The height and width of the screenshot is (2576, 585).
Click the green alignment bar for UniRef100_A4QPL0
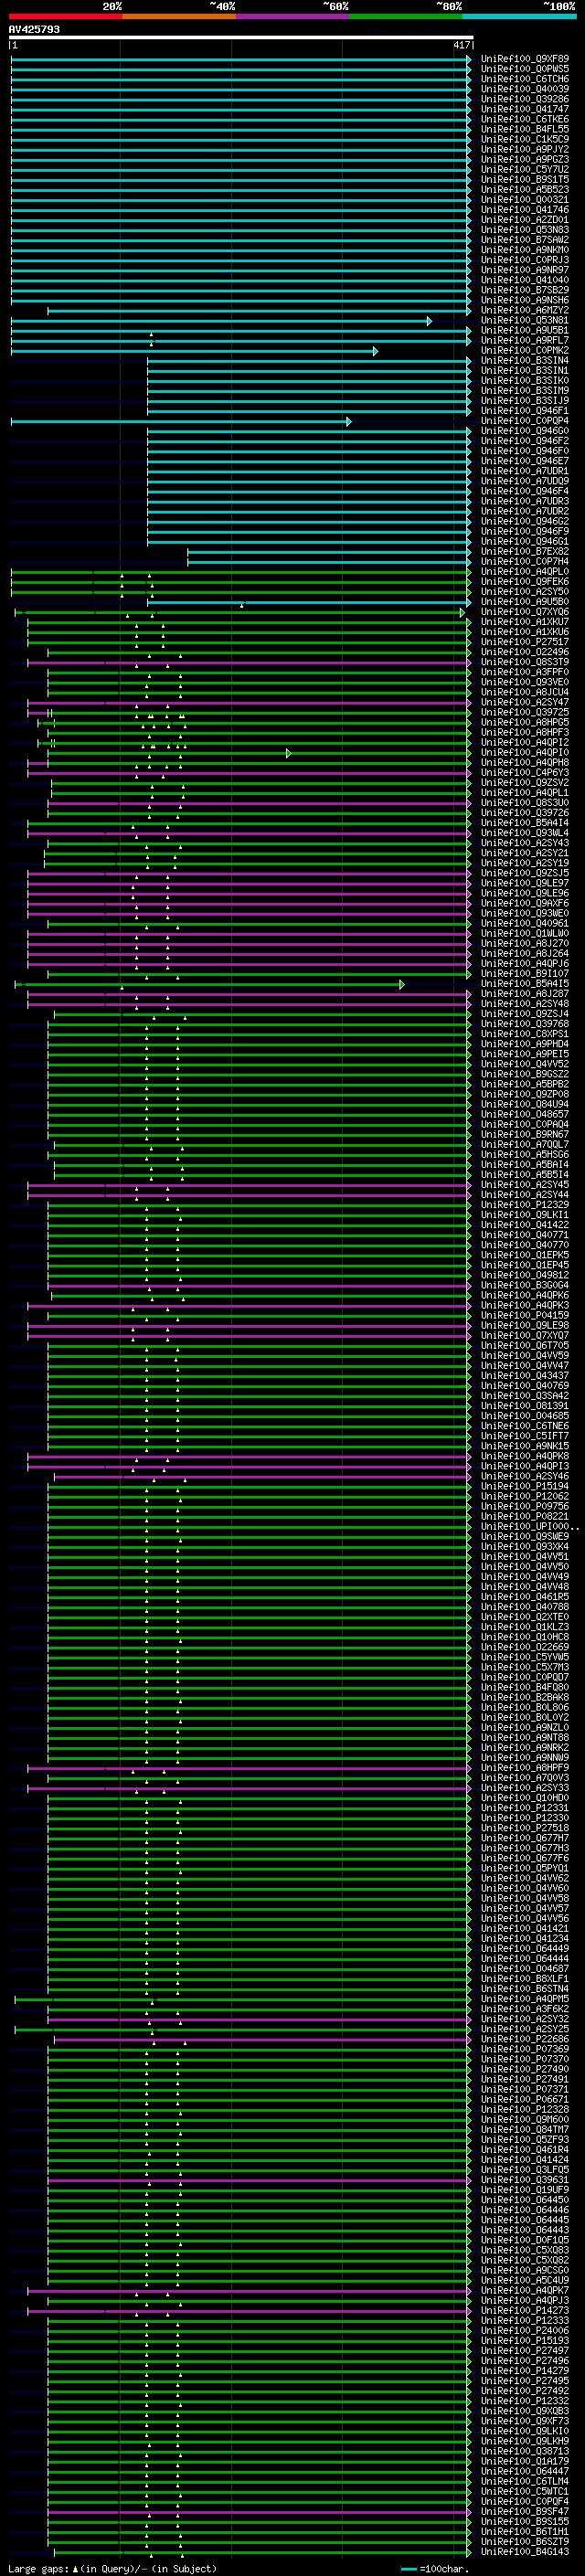tap(241, 572)
